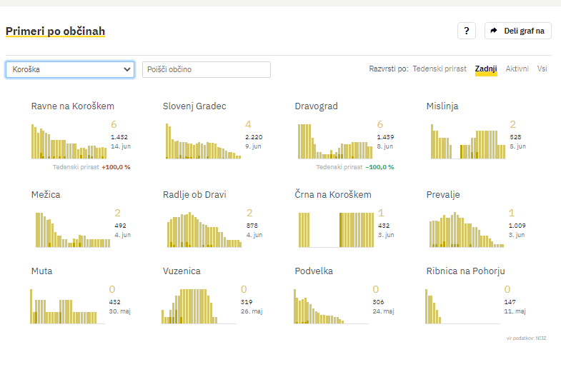Click the NIJZ data source link
The height and width of the screenshot is (367, 561).
coord(540,338)
